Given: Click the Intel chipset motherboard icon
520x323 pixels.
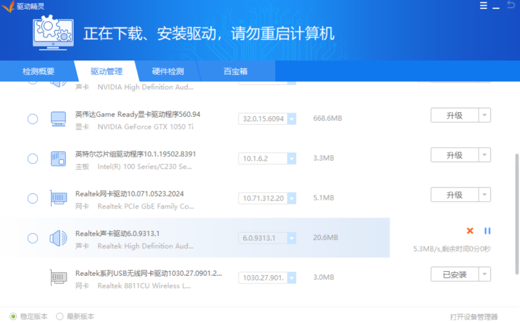Looking at the screenshot, I should pyautogui.click(x=58, y=158).
